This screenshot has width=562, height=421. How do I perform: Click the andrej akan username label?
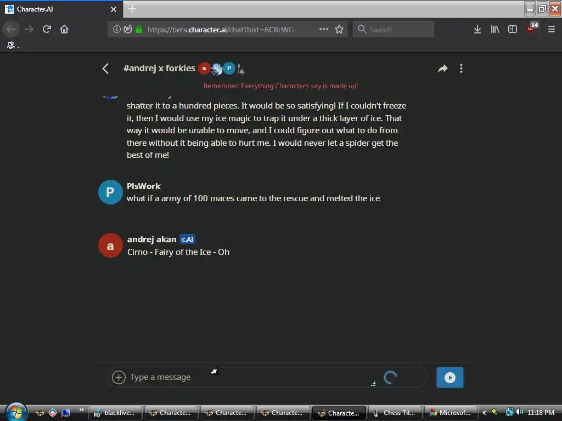pos(151,240)
